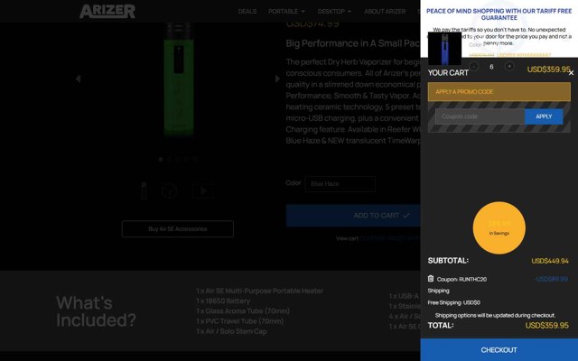This screenshot has height=361, width=578.
Task: Remove coupon RUNTHC20 via trash icon
Action: 431,279
